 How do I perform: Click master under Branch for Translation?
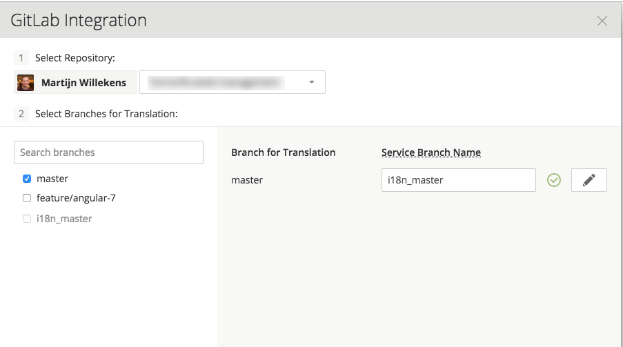[x=247, y=180]
